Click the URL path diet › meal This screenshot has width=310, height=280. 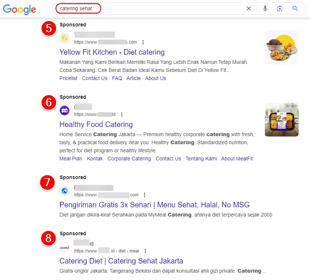pyautogui.click(x=129, y=251)
